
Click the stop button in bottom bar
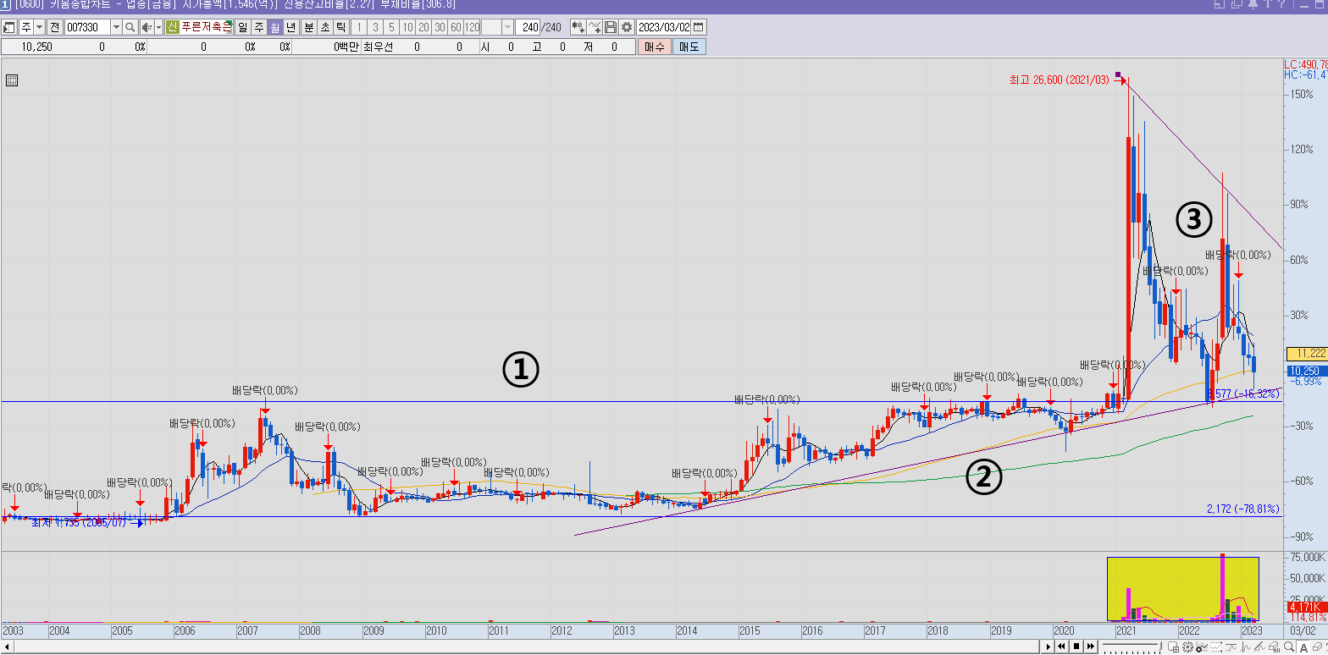tap(1076, 647)
